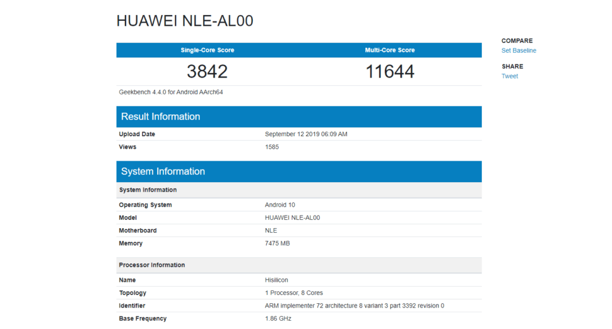The height and width of the screenshot is (329, 612).
Task: Click the blue System Information section header
Action: 163,171
